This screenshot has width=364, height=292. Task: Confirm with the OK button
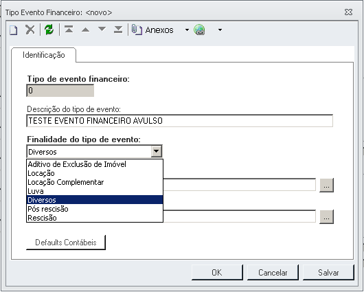217,273
